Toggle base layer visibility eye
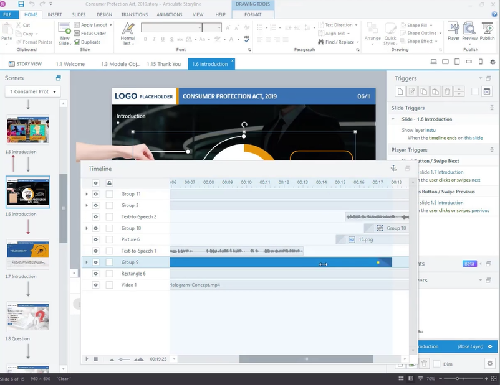The image size is (500, 385). (490, 346)
